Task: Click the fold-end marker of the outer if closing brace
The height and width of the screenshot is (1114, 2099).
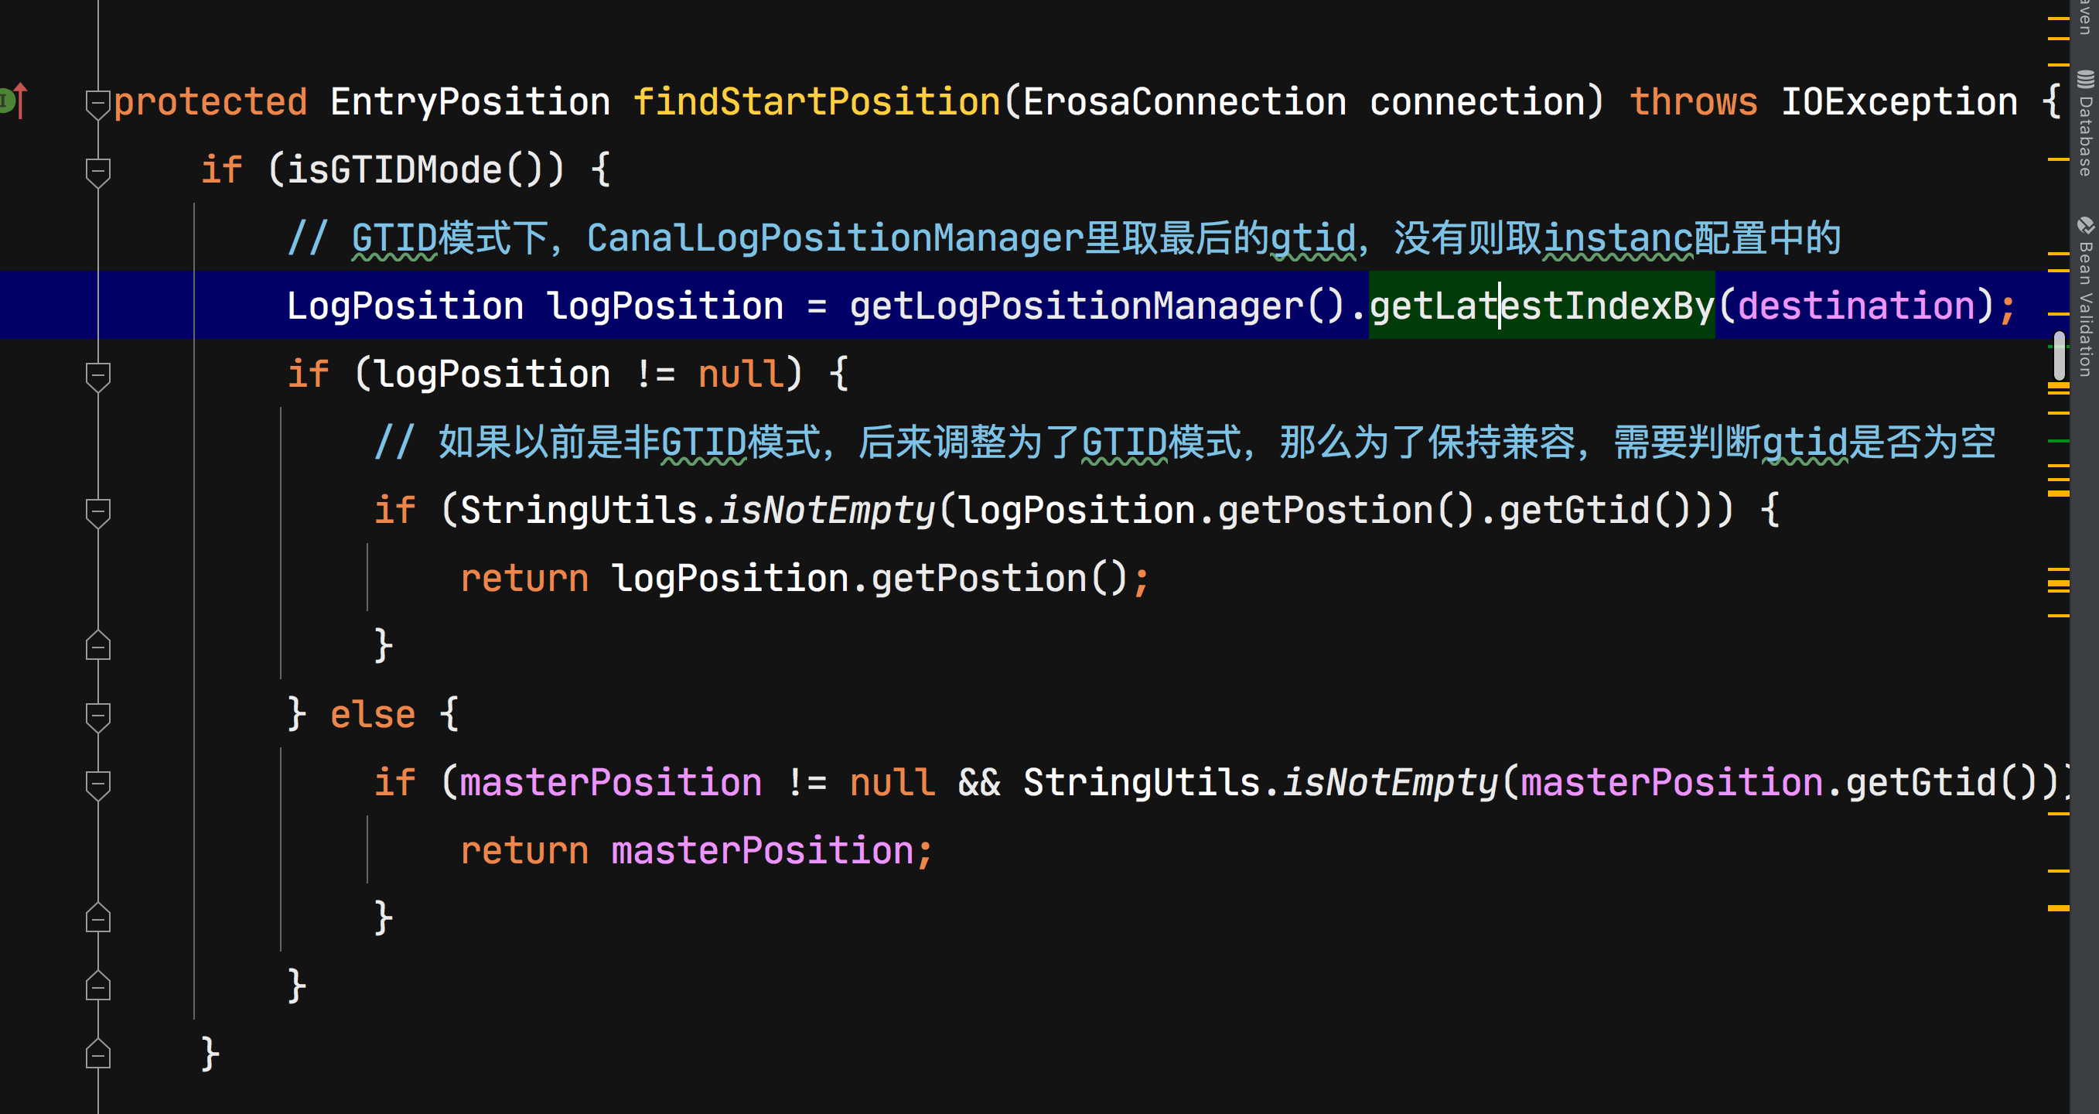Action: click(x=97, y=1054)
